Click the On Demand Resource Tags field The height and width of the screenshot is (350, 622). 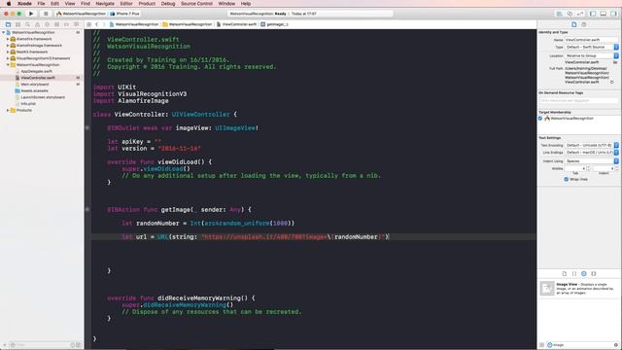pos(578,101)
